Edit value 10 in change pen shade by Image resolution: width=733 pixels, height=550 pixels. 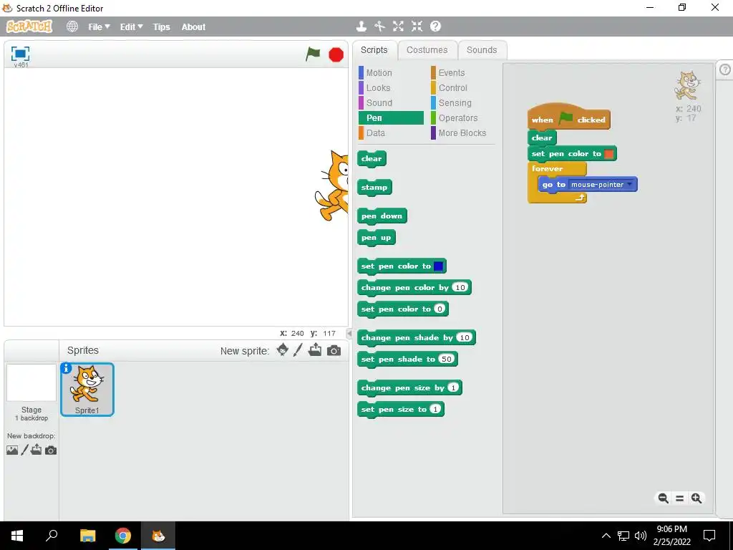pyautogui.click(x=464, y=338)
